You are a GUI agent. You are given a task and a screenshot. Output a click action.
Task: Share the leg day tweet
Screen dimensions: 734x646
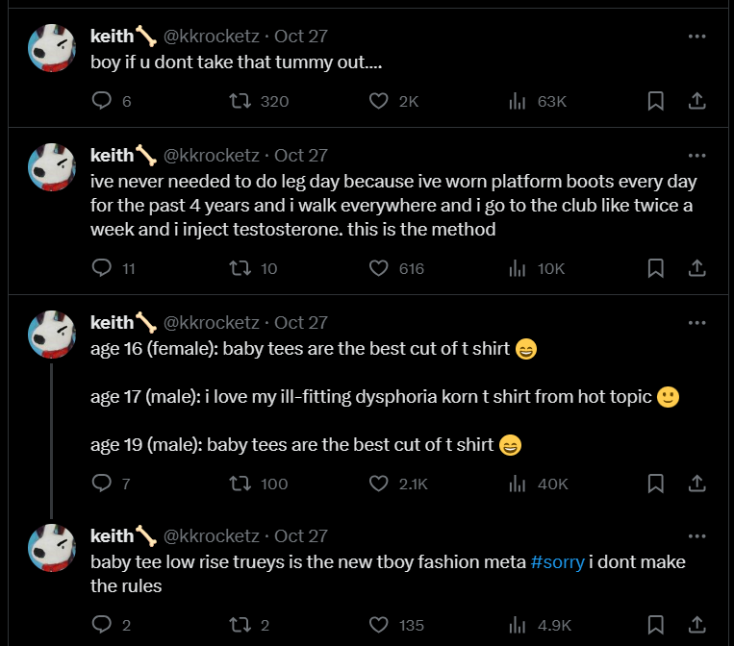pos(697,268)
